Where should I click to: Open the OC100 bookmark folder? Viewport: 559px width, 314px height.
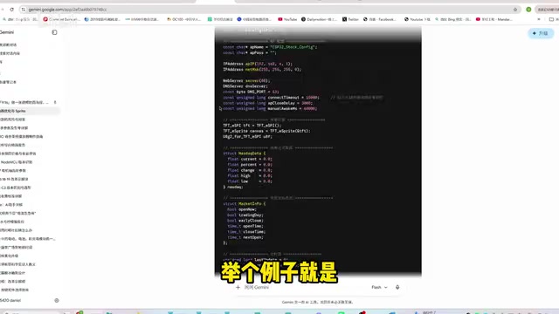point(183,19)
